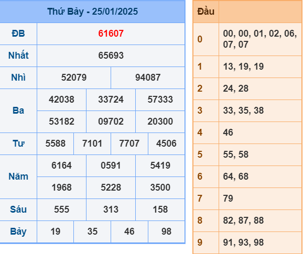Click number 35 in the Bảy row

(x=92, y=231)
